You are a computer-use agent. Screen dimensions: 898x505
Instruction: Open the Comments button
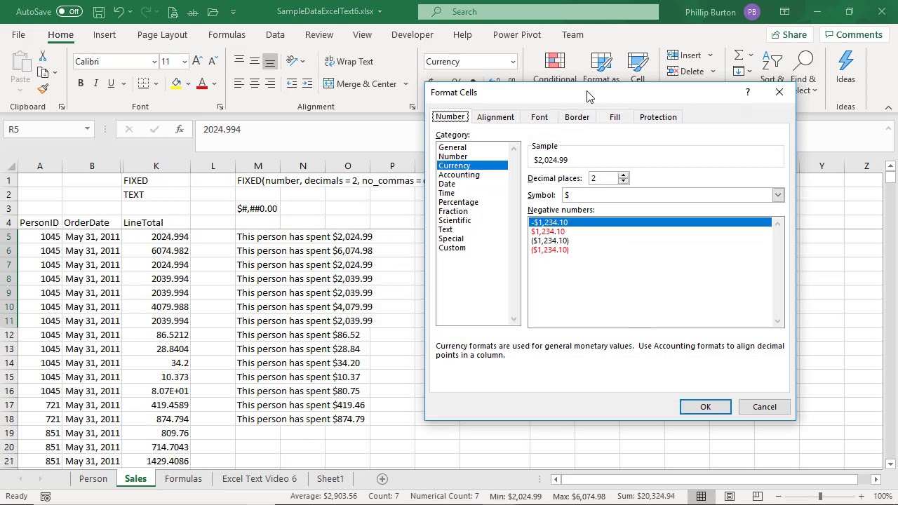[x=853, y=34]
